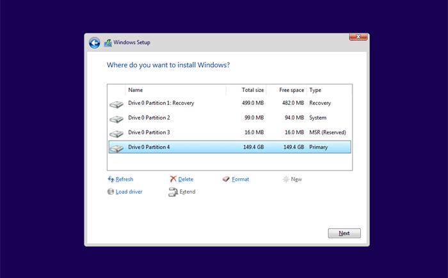The image size is (448, 278).
Task: Click drive icon for Drive 0 Partition 4
Action: 116,148
